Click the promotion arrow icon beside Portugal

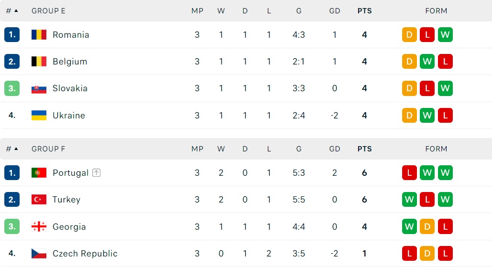tap(96, 173)
